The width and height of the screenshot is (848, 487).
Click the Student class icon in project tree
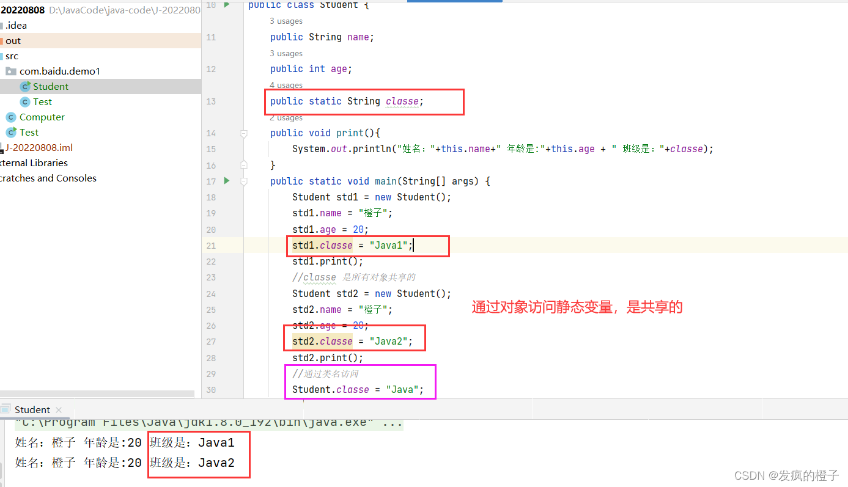tap(25, 87)
